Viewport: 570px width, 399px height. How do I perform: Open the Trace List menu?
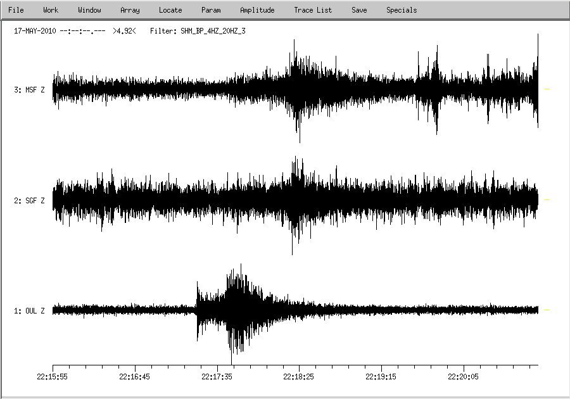313,10
